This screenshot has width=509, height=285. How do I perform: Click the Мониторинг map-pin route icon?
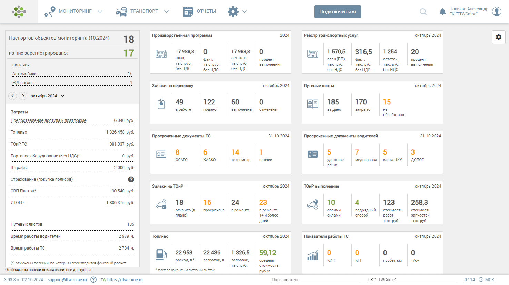[50, 12]
